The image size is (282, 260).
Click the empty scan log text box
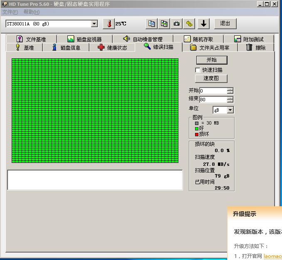click(x=95, y=180)
